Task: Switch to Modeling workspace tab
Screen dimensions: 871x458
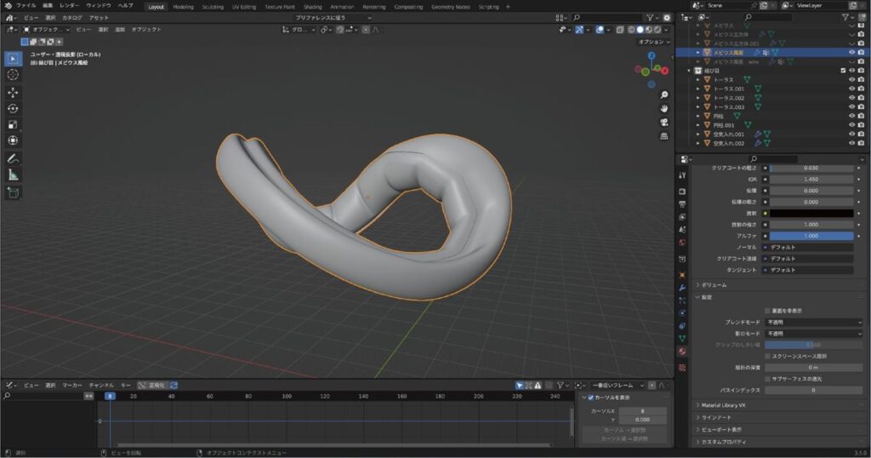Action: pyautogui.click(x=184, y=7)
